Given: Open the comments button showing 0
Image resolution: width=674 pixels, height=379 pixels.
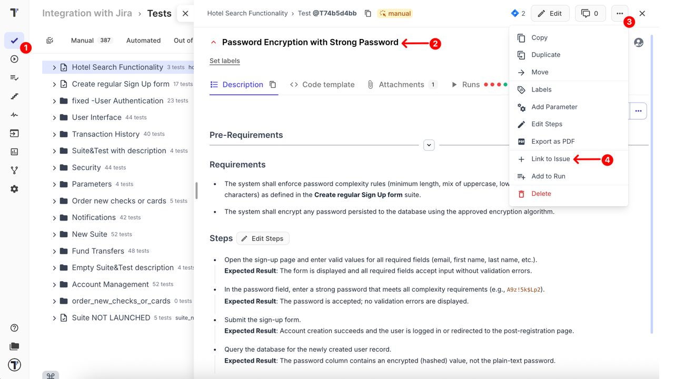Looking at the screenshot, I should point(590,13).
